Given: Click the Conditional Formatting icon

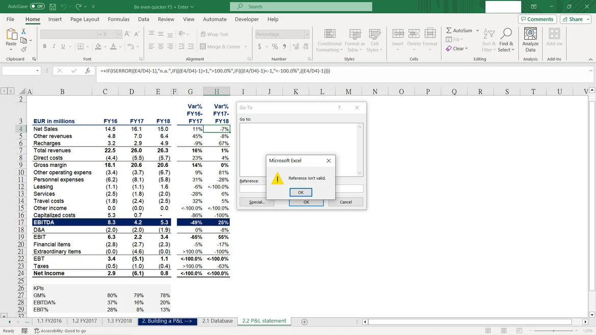Looking at the screenshot, I should [x=329, y=40].
